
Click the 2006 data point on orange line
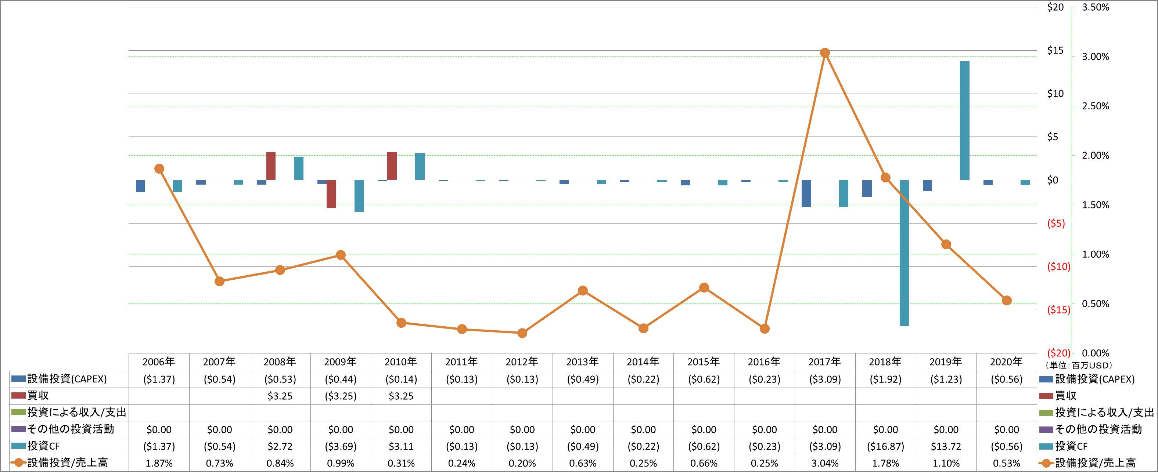pos(159,169)
